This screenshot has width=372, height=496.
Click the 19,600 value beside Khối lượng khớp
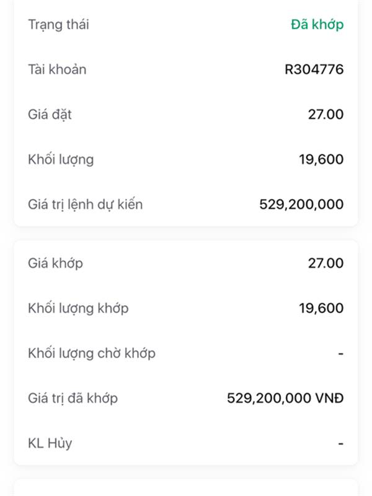[x=321, y=308]
